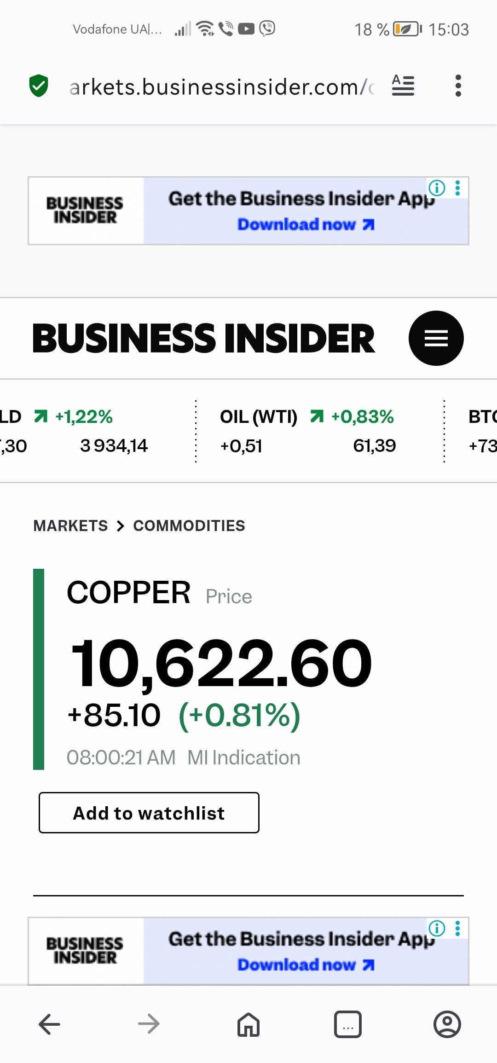
Task: Click the Add to watchlist button
Action: point(149,813)
